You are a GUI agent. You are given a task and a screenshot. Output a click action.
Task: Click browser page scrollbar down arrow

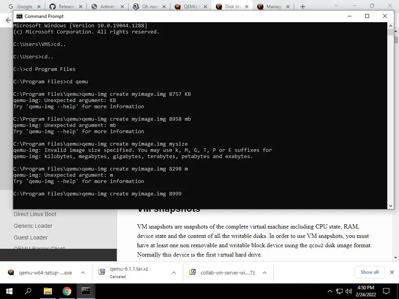pyautogui.click(x=396, y=258)
